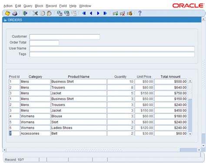Click Prod Id cell showing 6
The width and height of the screenshot is (206, 163).
click(x=14, y=128)
